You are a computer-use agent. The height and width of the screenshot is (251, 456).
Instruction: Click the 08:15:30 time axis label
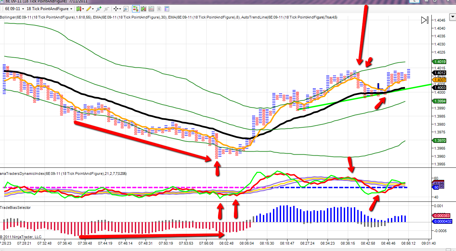click(x=267, y=243)
